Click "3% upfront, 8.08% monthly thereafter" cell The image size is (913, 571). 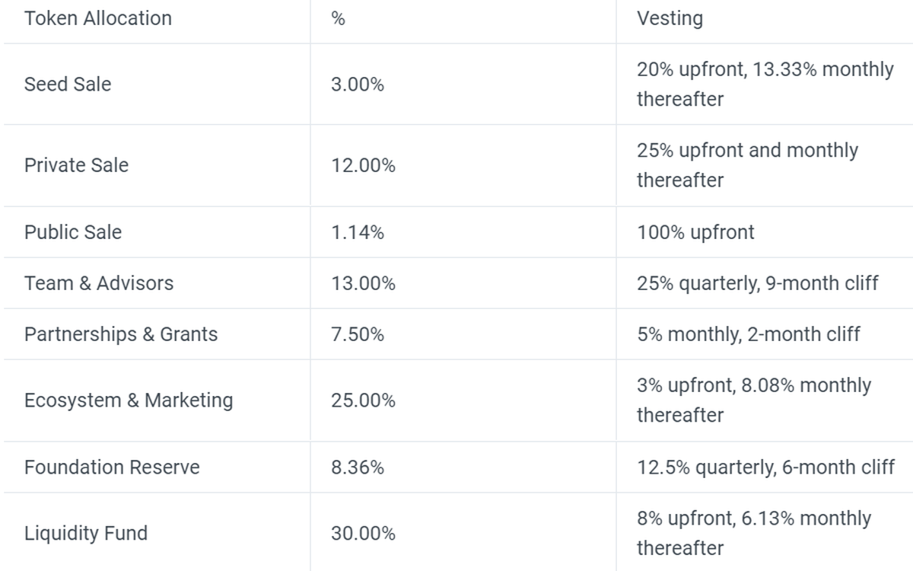(x=753, y=400)
